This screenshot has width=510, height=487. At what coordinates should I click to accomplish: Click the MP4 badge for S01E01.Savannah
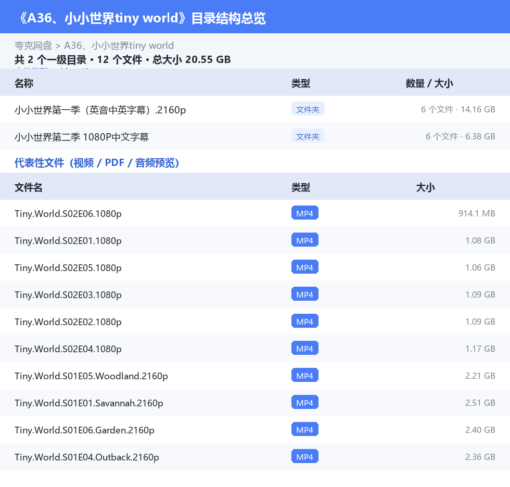point(305,402)
